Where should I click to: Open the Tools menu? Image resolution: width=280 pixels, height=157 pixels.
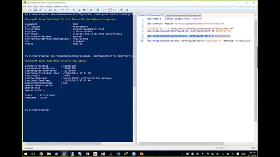pyautogui.click(x=42, y=7)
